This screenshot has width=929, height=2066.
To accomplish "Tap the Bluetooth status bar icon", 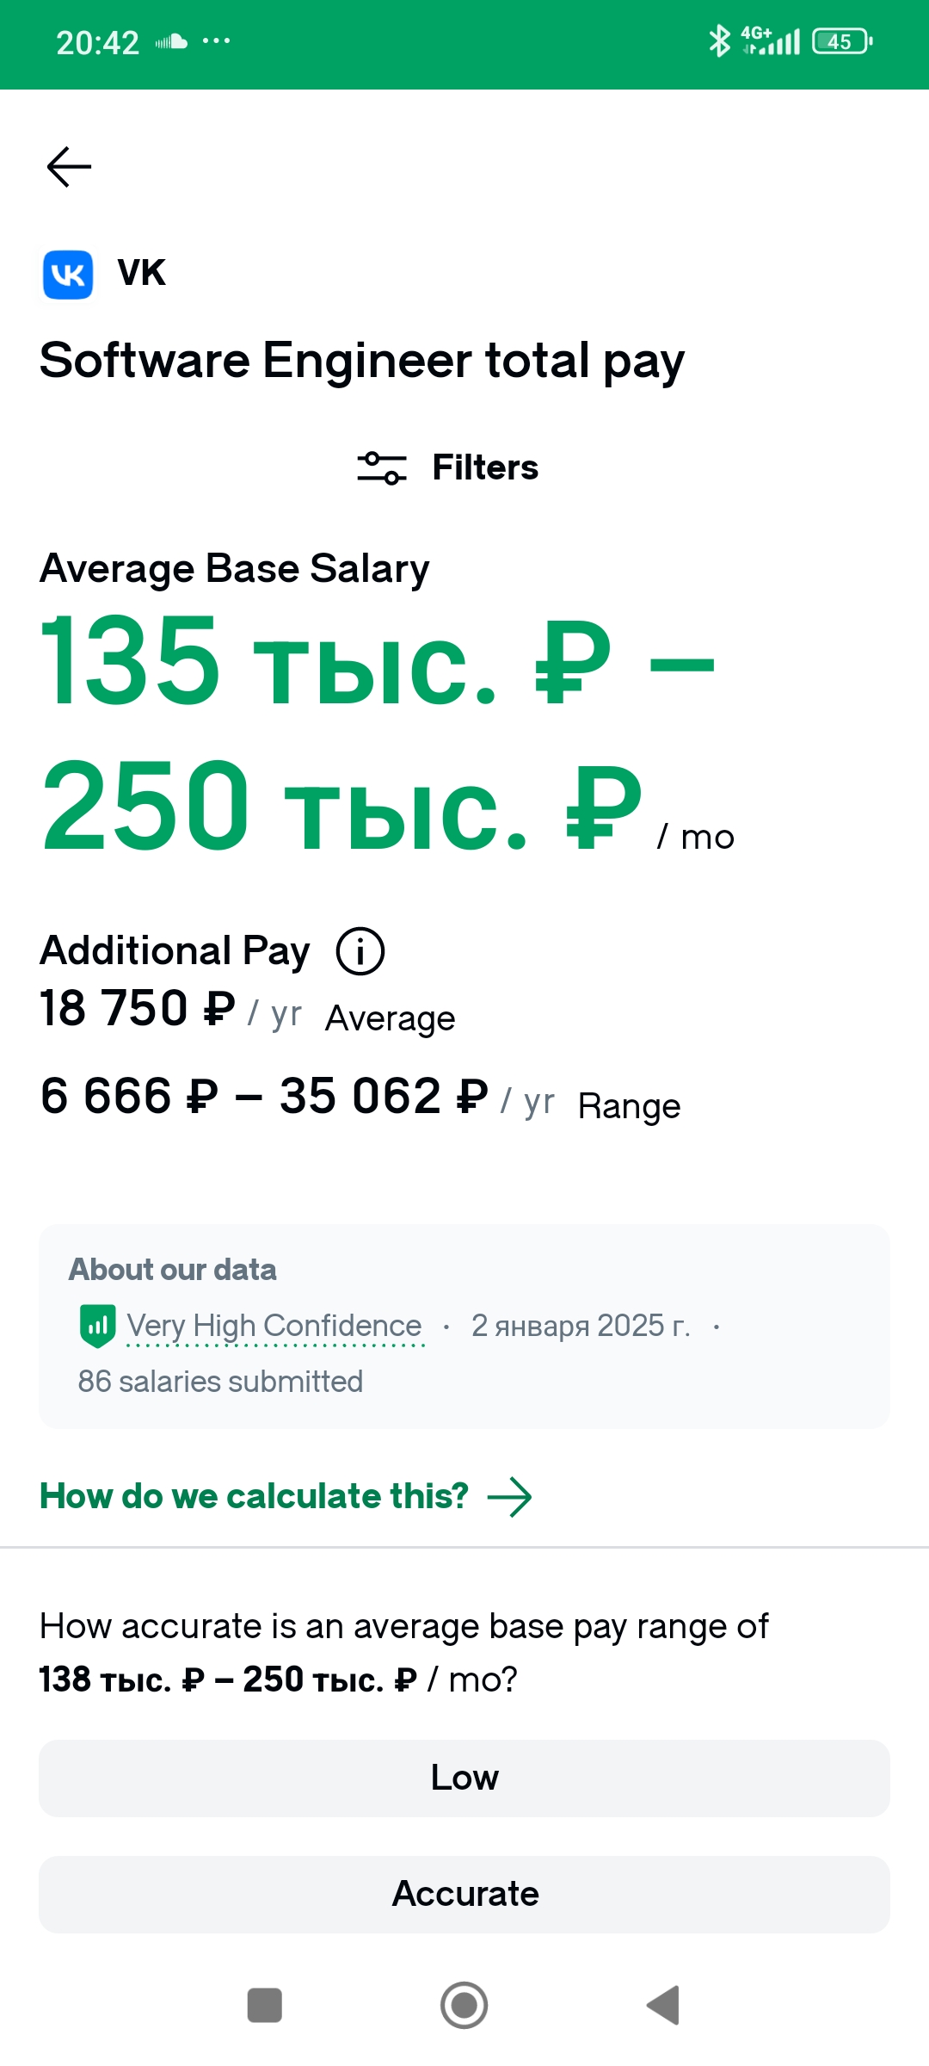I will 718,40.
